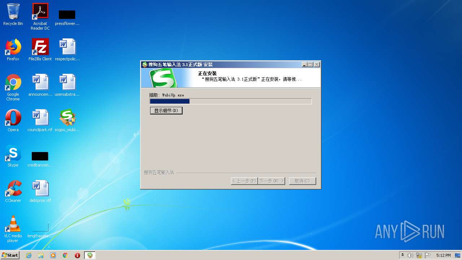Click Opera icon in taskbar
462x260 pixels.
[x=77, y=255]
